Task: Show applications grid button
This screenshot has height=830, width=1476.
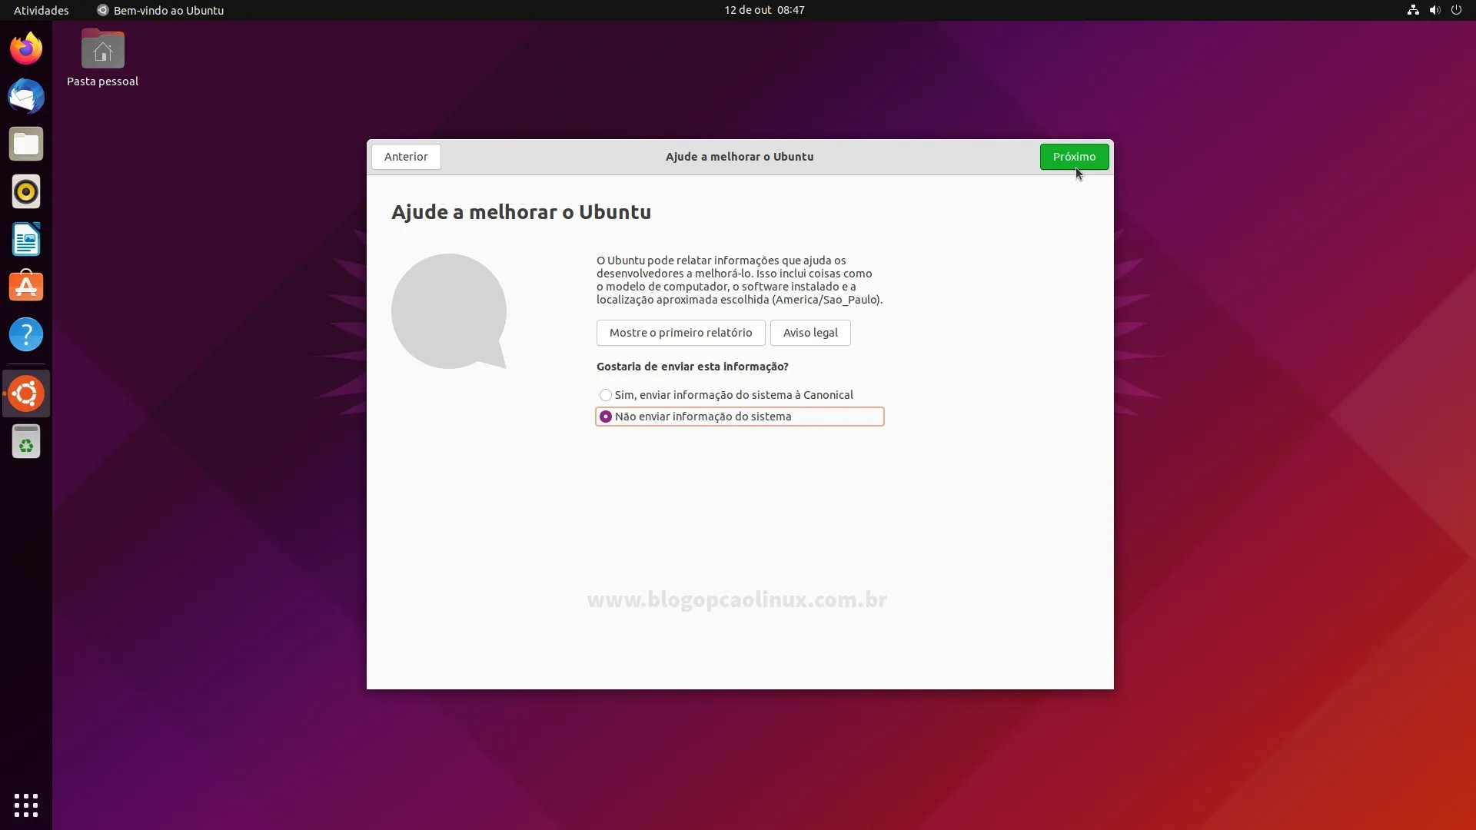Action: 26,805
